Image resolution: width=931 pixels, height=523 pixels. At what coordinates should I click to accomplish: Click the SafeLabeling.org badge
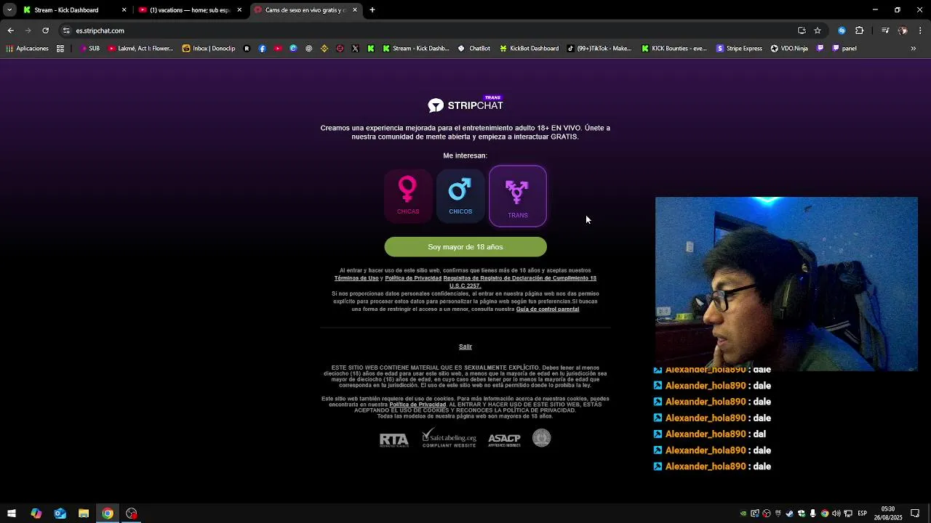click(x=449, y=438)
